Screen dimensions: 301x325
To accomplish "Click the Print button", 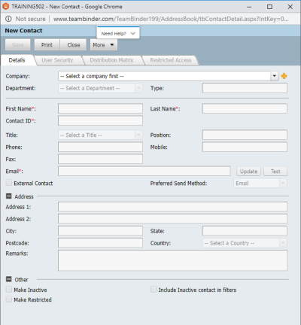I will [x=47, y=45].
